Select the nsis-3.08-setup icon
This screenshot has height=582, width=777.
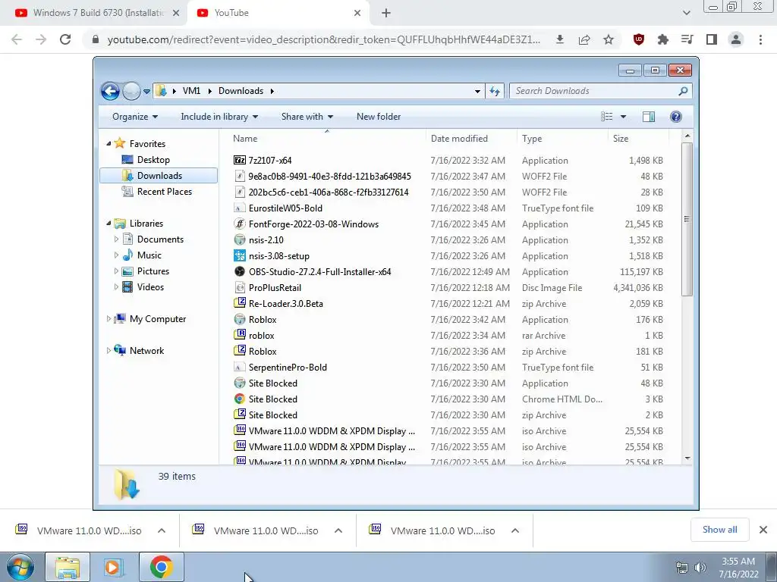[240, 256]
